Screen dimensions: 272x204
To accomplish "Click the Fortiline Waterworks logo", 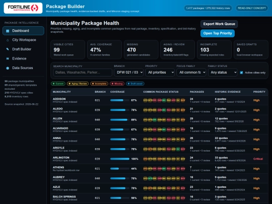I will [23, 8].
